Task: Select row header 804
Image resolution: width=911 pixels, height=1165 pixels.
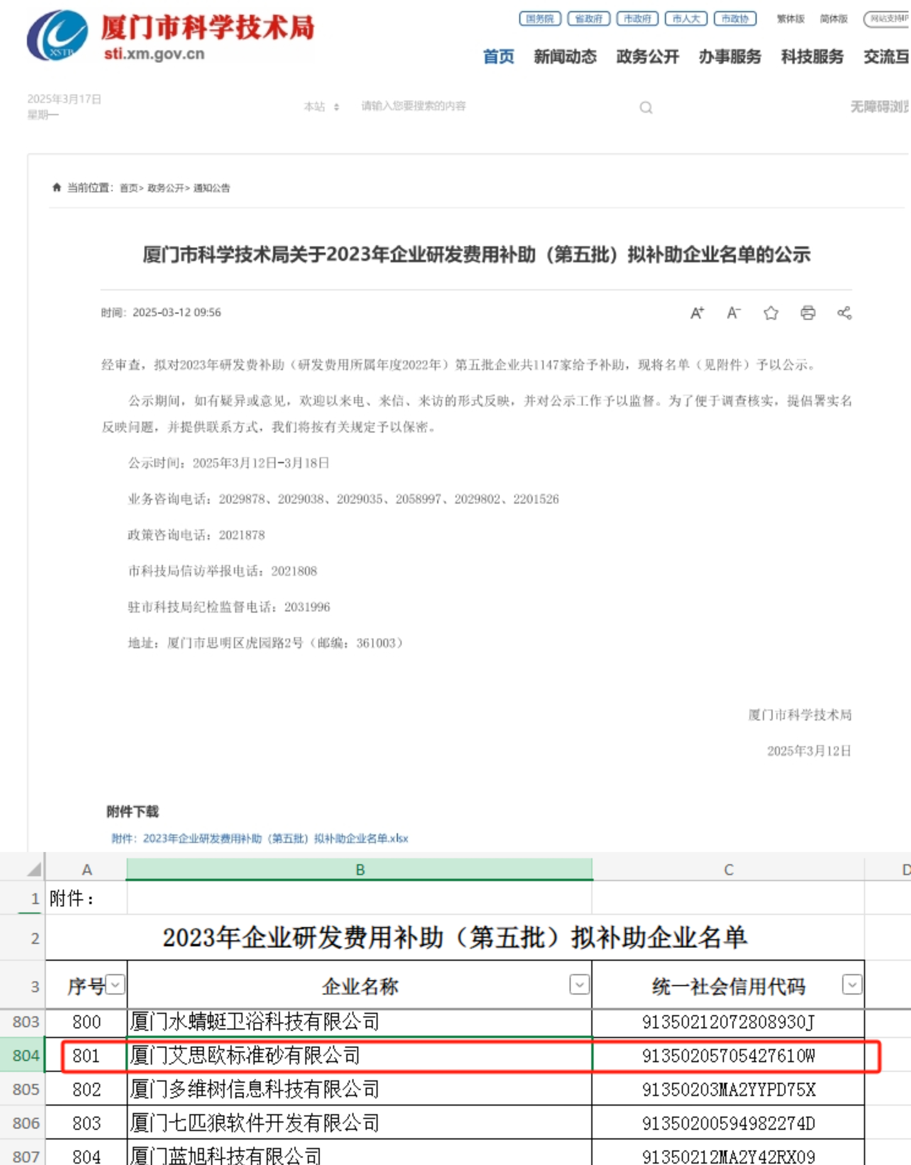Action: [23, 1055]
